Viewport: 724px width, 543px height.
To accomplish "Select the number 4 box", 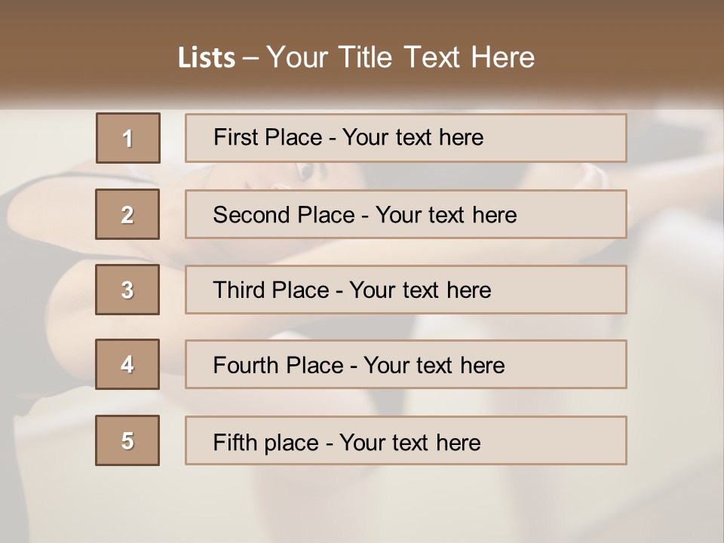I will coord(127,364).
